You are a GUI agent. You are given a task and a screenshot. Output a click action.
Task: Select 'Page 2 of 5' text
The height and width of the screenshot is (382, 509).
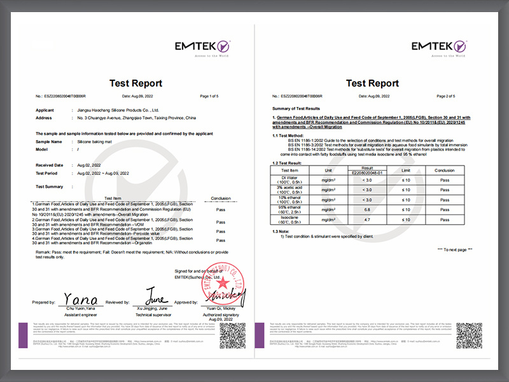[446, 96]
